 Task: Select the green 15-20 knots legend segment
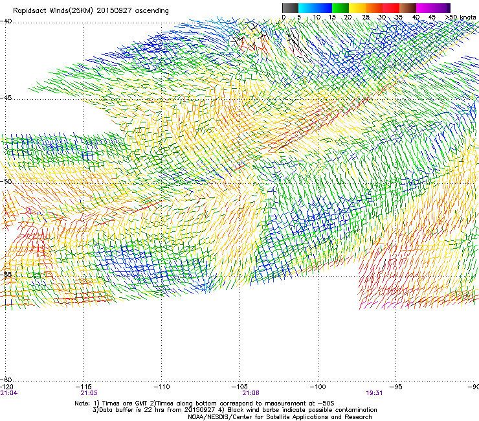[x=340, y=8]
